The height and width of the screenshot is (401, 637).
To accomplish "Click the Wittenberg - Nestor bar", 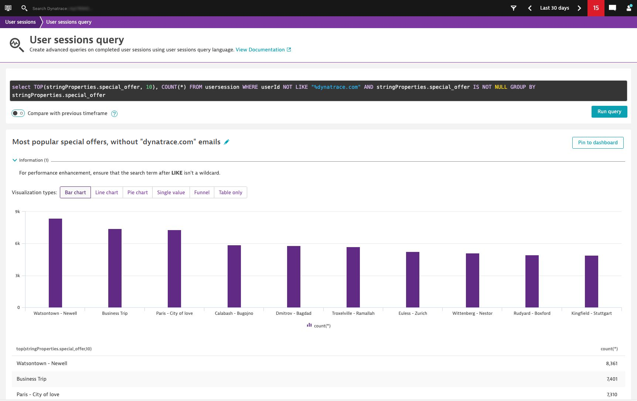I will pos(473,280).
